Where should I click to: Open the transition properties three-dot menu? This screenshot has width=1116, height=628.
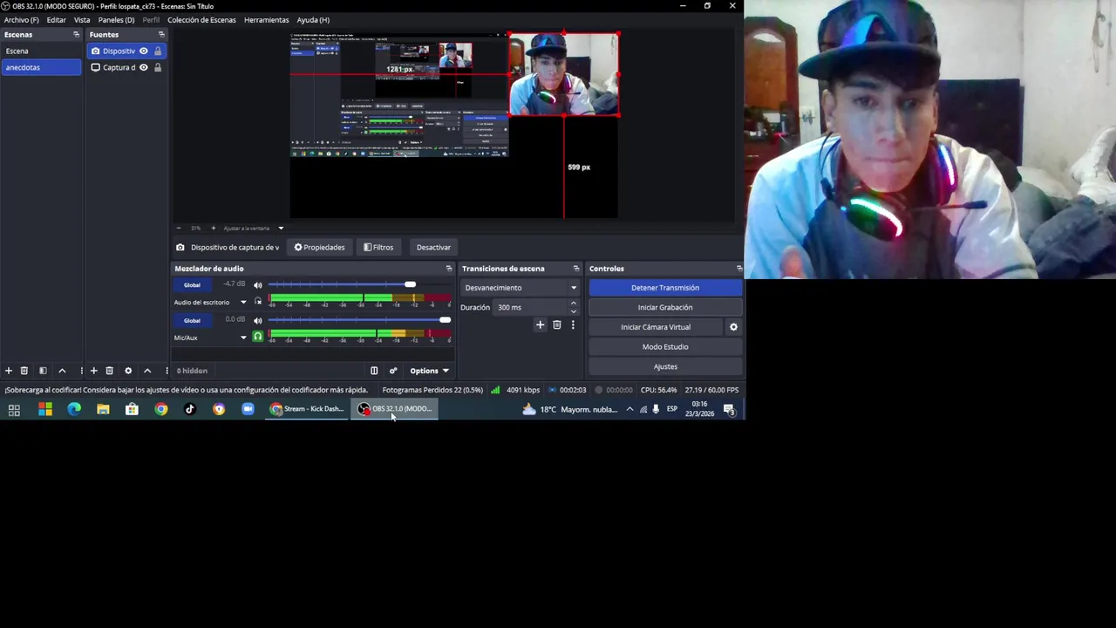(573, 325)
